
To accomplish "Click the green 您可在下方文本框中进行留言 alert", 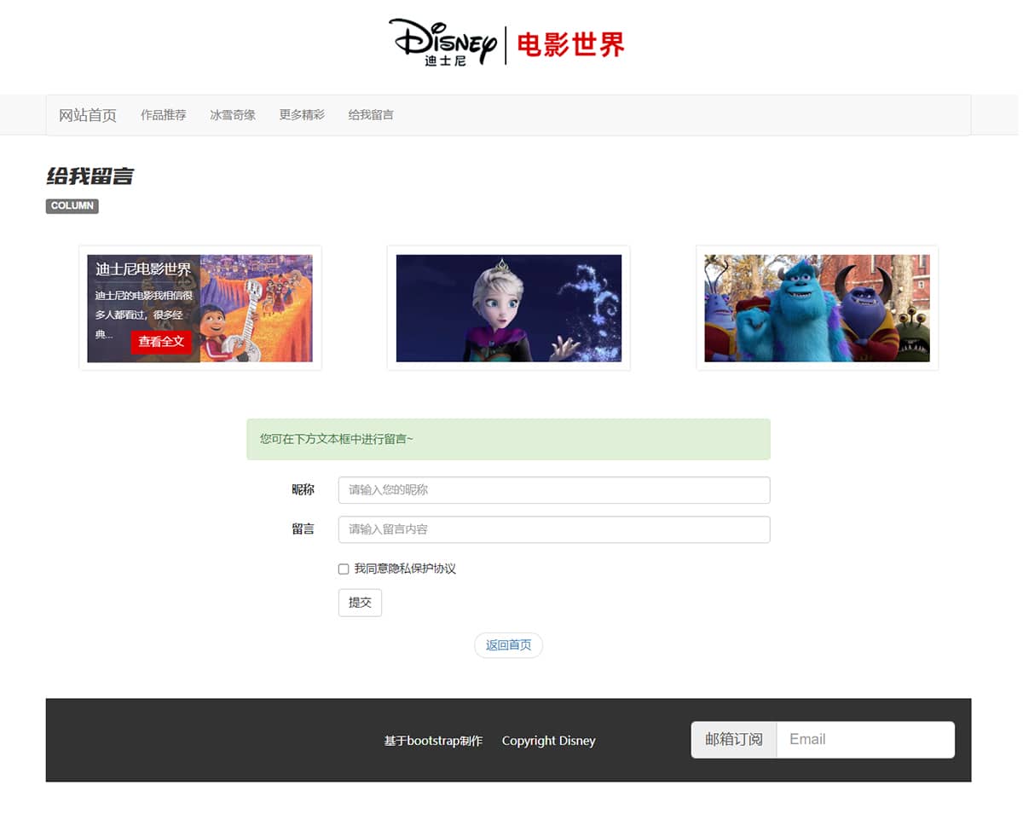I will click(508, 439).
